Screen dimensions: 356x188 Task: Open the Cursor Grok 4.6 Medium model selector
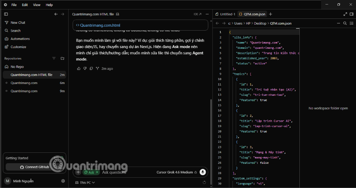pyautogui.click(x=177, y=172)
